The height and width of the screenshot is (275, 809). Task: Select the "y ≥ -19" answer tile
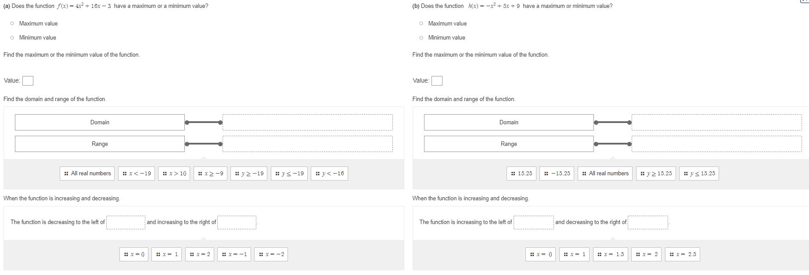pyautogui.click(x=248, y=173)
